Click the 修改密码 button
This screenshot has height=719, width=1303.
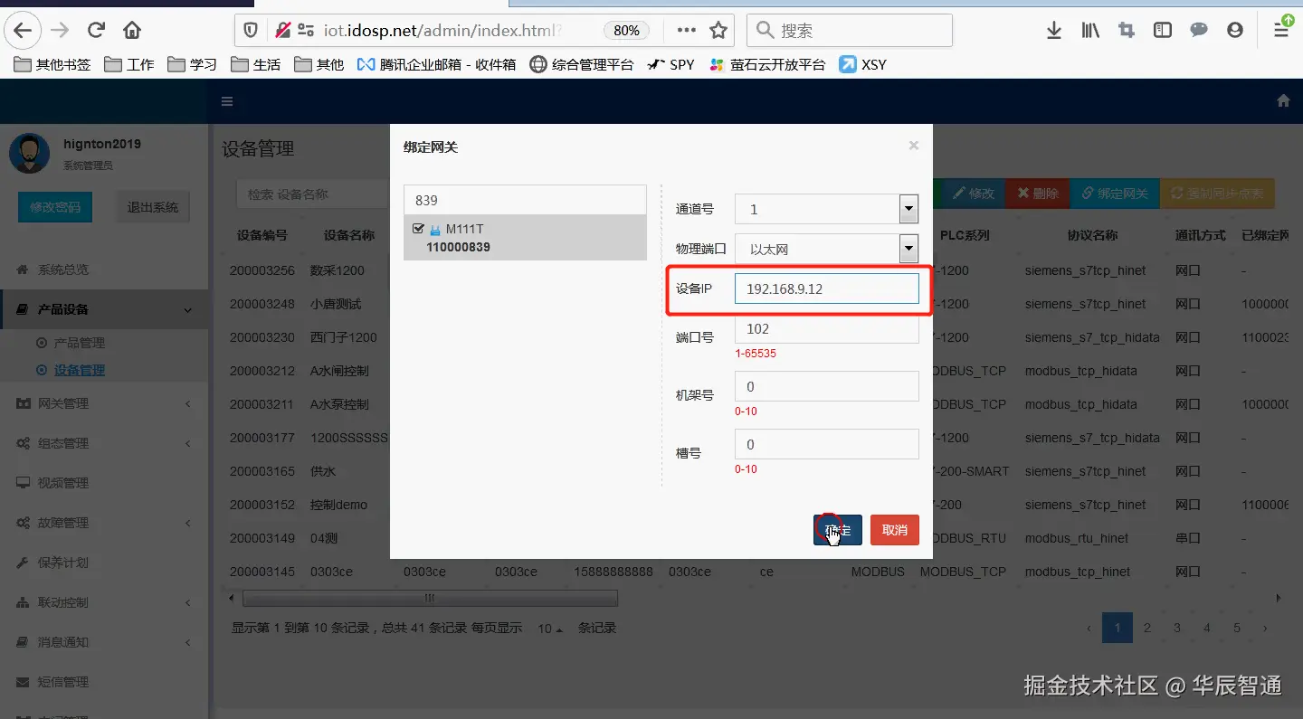(55, 207)
